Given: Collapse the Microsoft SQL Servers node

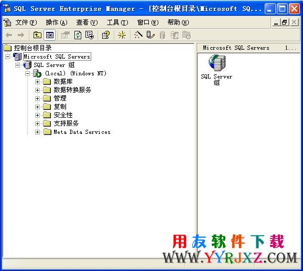Looking at the screenshot, I should point(7,57).
